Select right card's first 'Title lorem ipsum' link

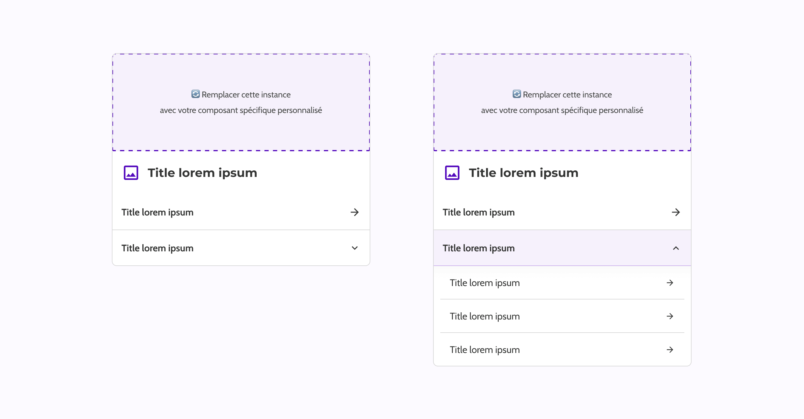pyautogui.click(x=479, y=212)
